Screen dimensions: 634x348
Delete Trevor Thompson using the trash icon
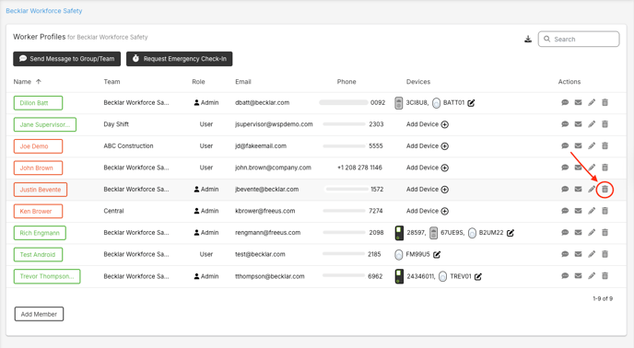point(605,275)
